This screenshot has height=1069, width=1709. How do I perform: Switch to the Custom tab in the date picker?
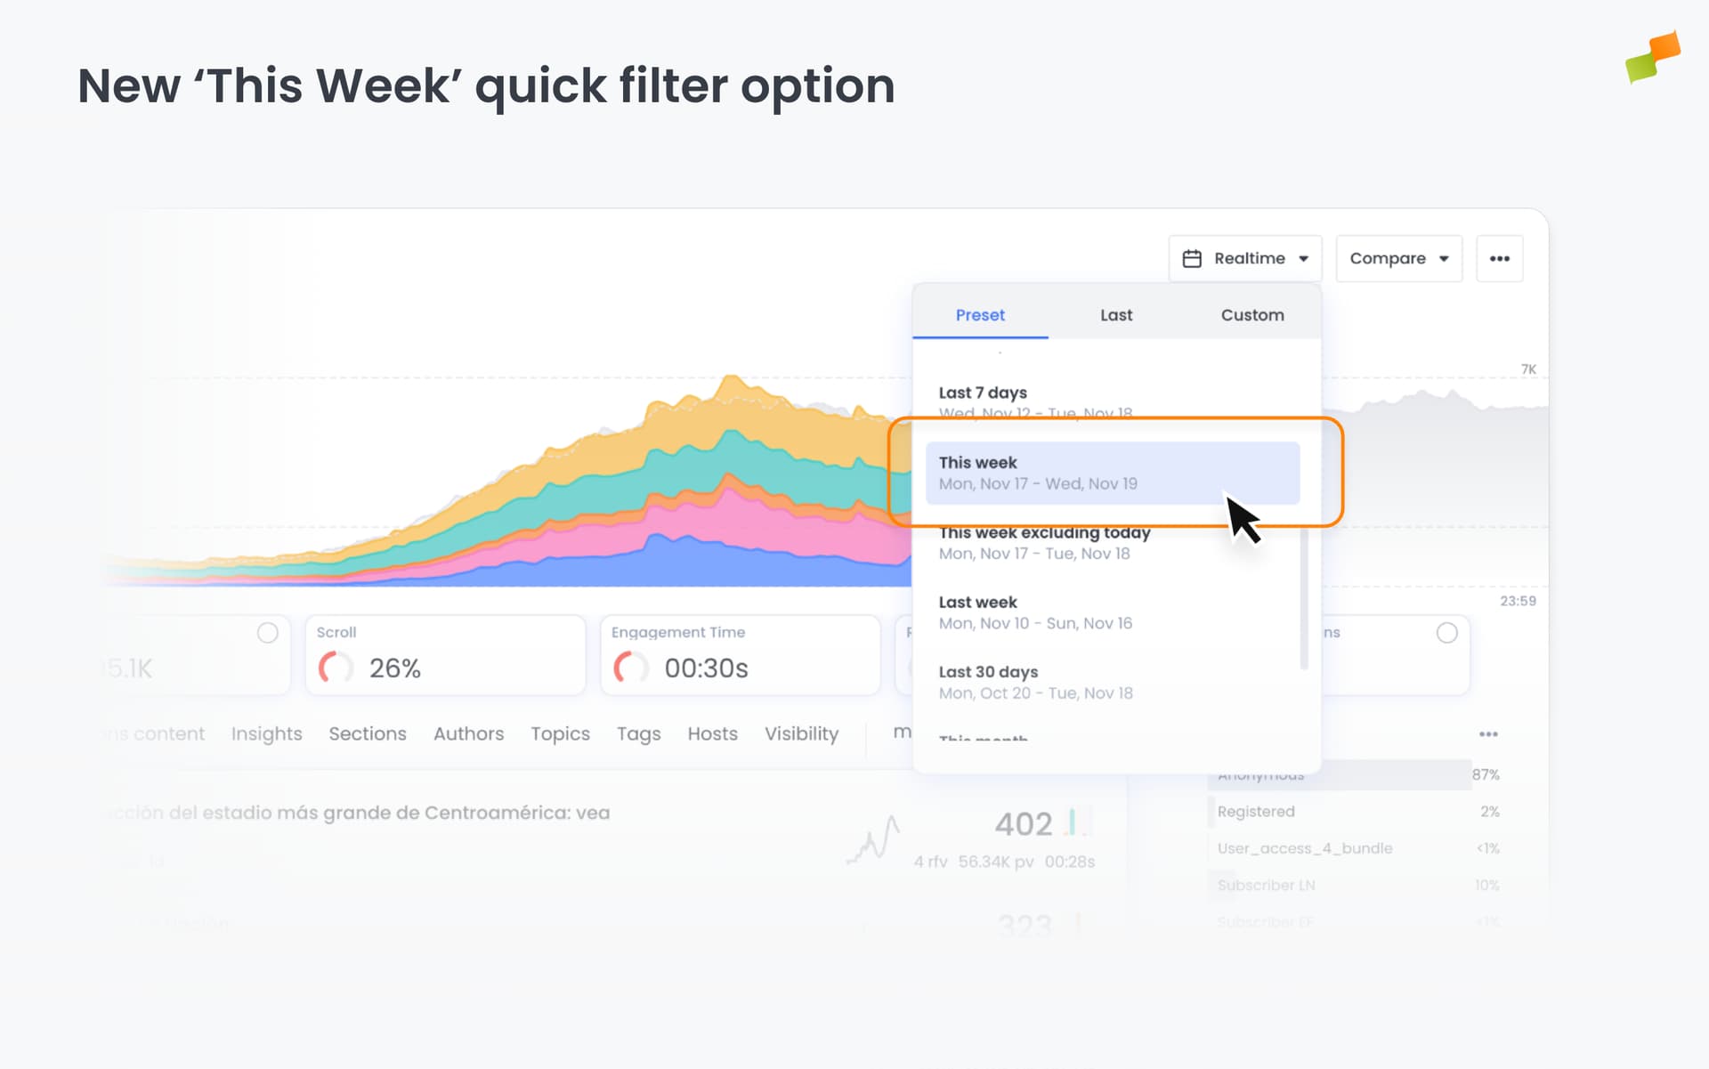point(1252,315)
